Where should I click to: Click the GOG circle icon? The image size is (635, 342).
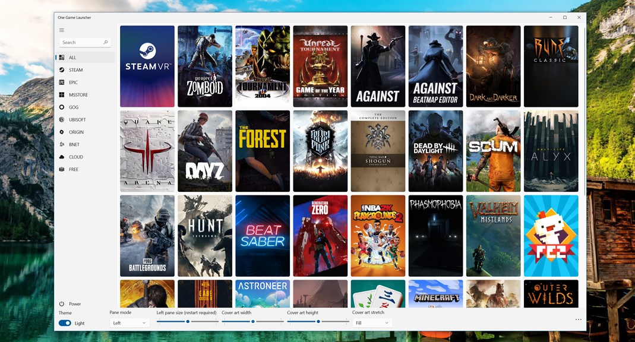(x=62, y=107)
